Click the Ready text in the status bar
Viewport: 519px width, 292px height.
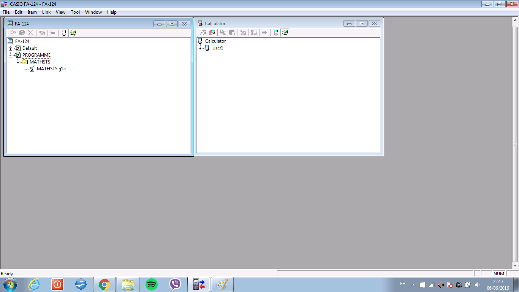[x=7, y=274]
